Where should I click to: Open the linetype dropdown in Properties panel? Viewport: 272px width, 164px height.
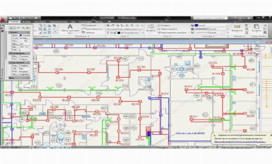click(x=227, y=33)
